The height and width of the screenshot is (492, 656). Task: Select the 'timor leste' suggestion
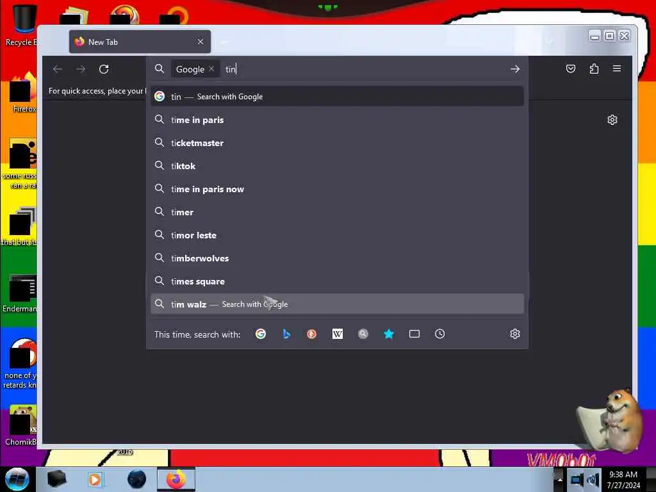pyautogui.click(x=337, y=235)
